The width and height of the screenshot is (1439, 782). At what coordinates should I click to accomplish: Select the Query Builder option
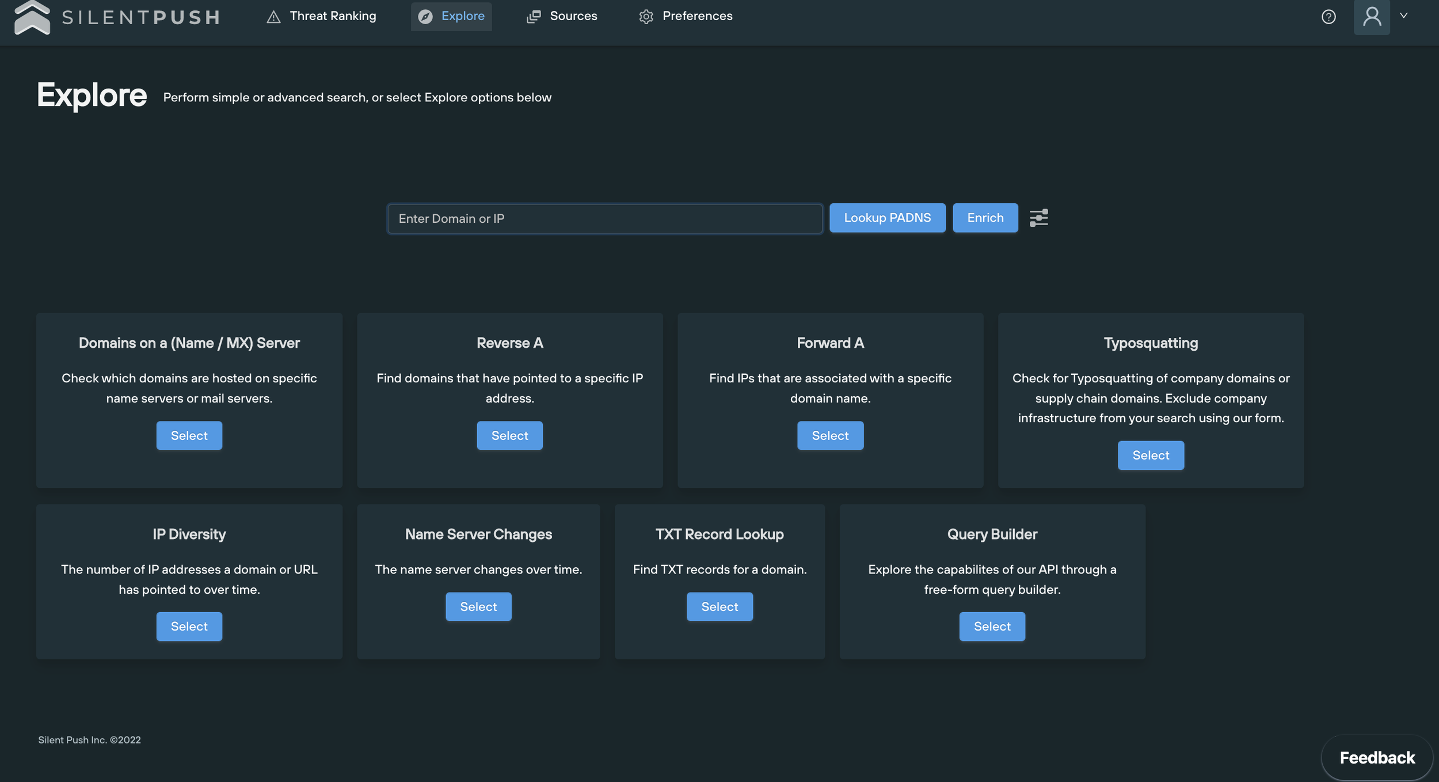click(x=992, y=627)
